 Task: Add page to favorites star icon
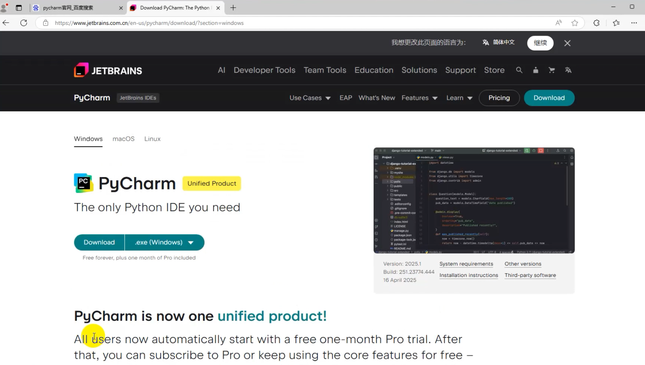click(575, 23)
